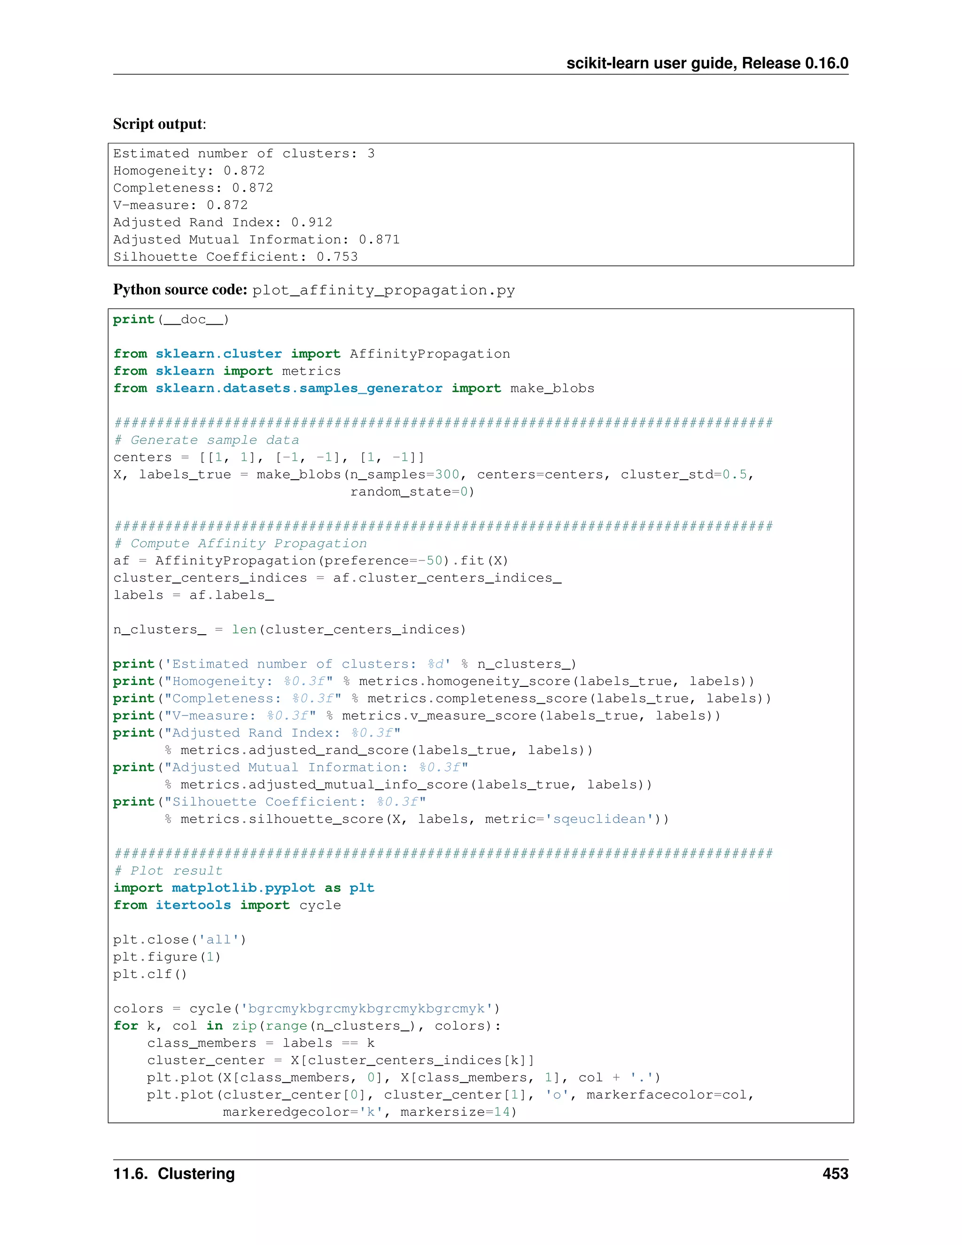Click the print V-measure code line

417,716
